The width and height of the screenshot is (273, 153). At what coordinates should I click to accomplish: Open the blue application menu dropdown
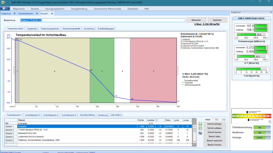click(5, 9)
